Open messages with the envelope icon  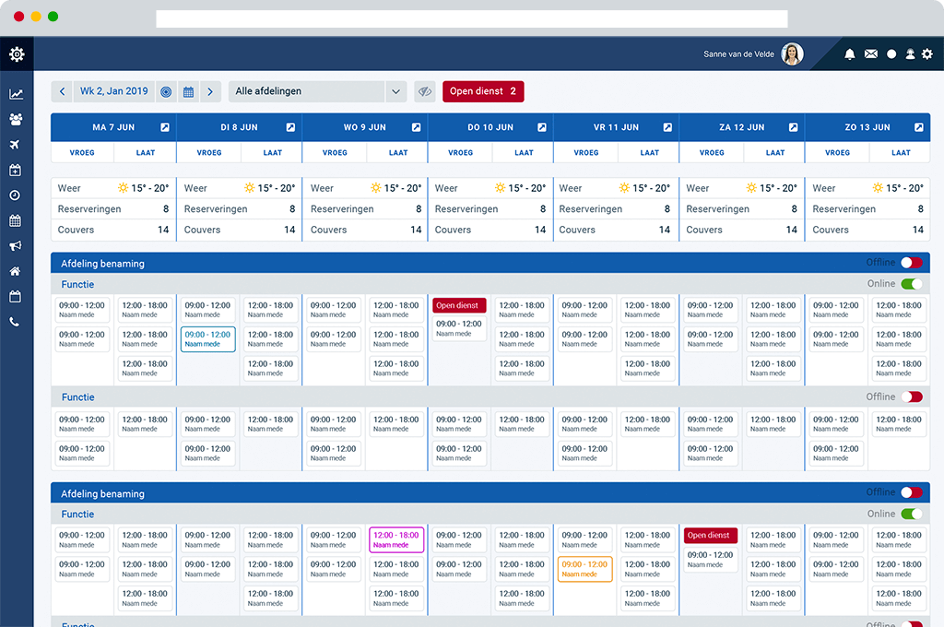[x=870, y=54]
